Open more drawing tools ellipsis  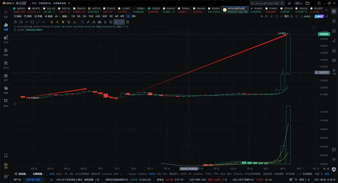(44, 22)
